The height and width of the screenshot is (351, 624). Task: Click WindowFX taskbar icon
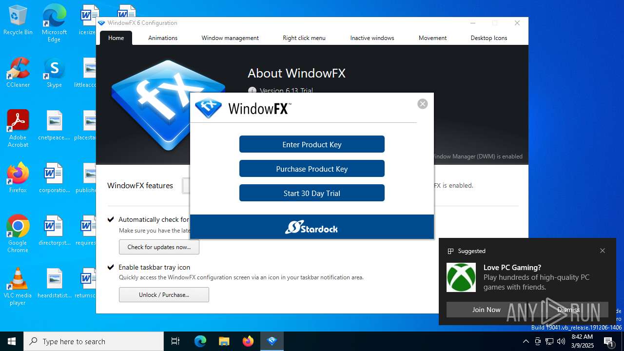(272, 341)
